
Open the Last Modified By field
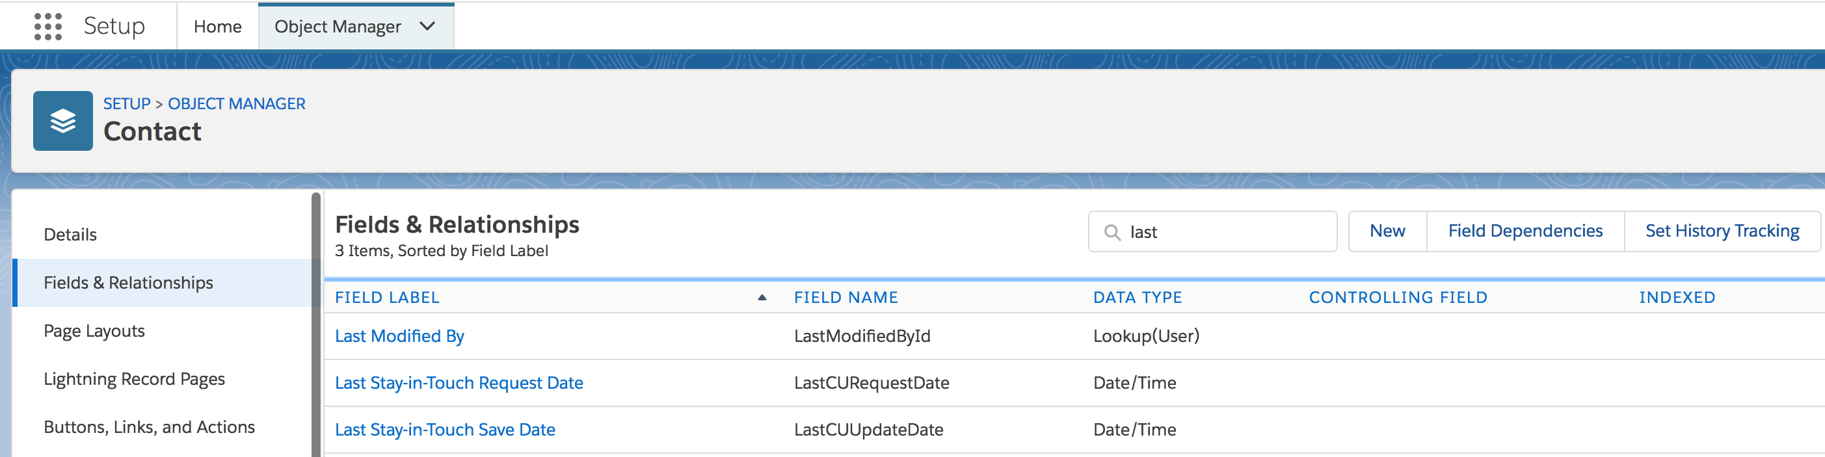point(399,336)
